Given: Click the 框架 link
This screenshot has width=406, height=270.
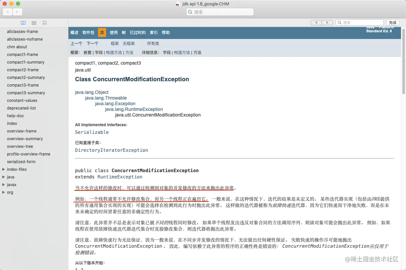Looking at the screenshot, I should click(x=115, y=44).
